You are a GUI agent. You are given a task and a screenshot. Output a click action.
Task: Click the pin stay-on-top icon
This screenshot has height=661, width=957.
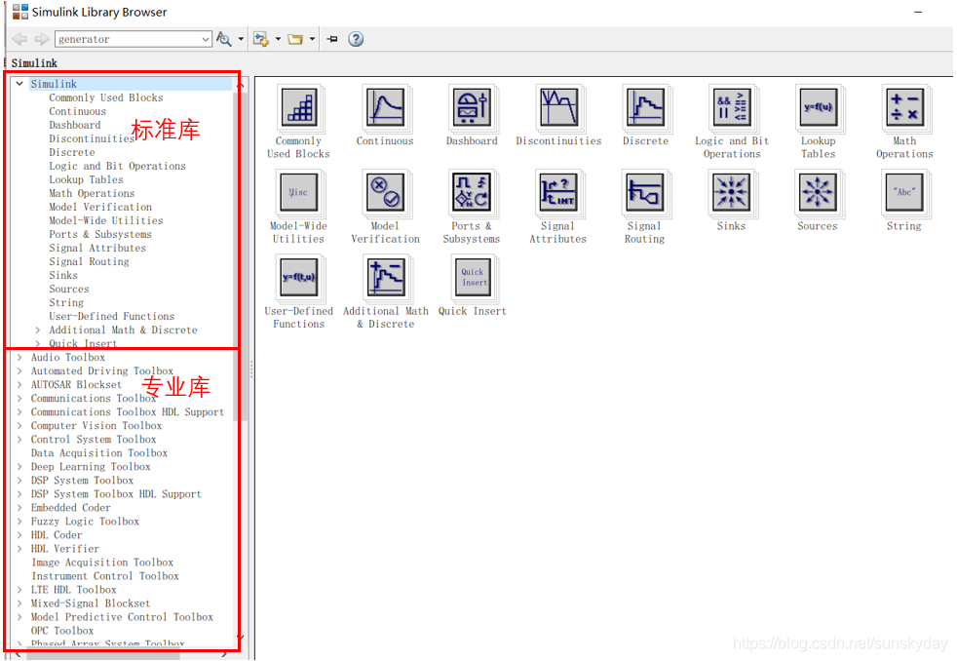point(332,39)
